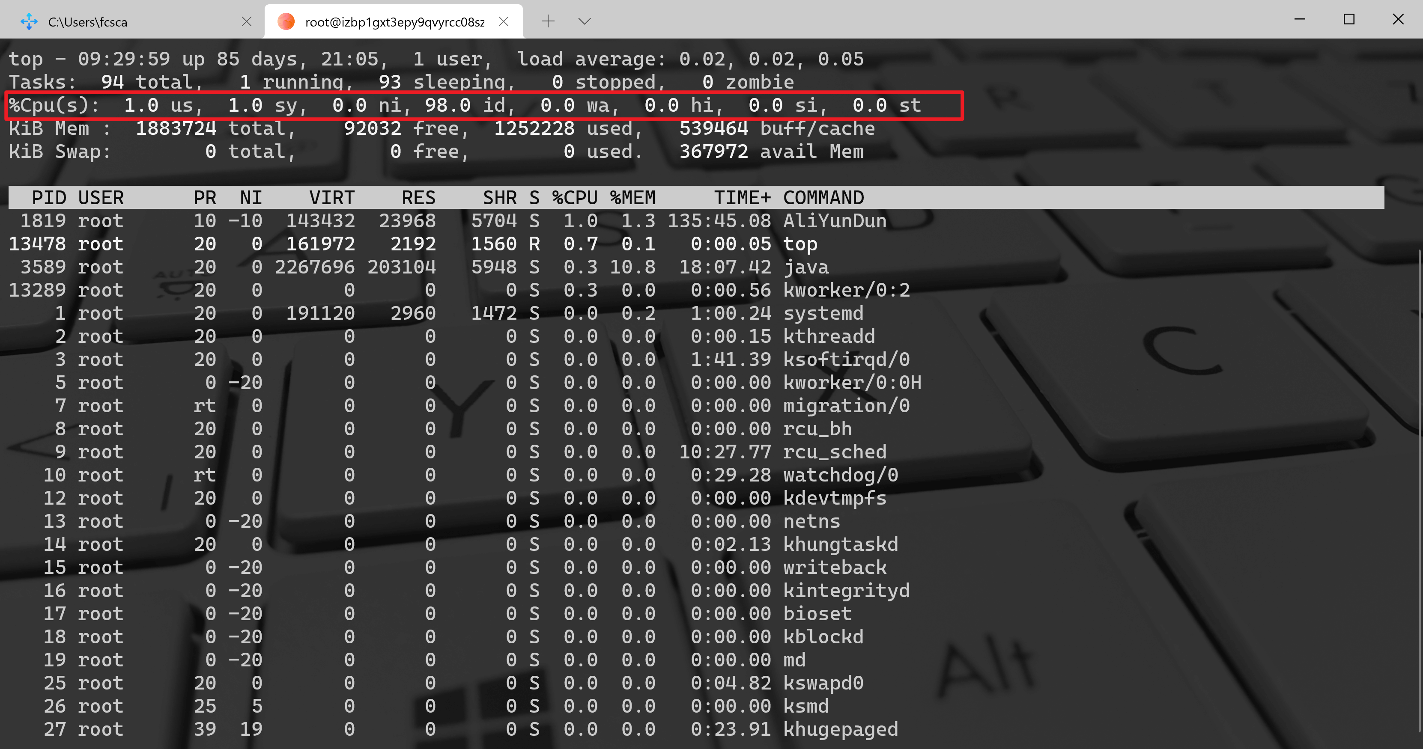Click the orange icon on second tab
The width and height of the screenshot is (1423, 749).
coord(286,22)
